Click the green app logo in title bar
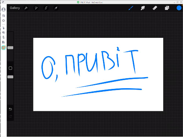Screen dimensions: 183x137 pos(78,2)
